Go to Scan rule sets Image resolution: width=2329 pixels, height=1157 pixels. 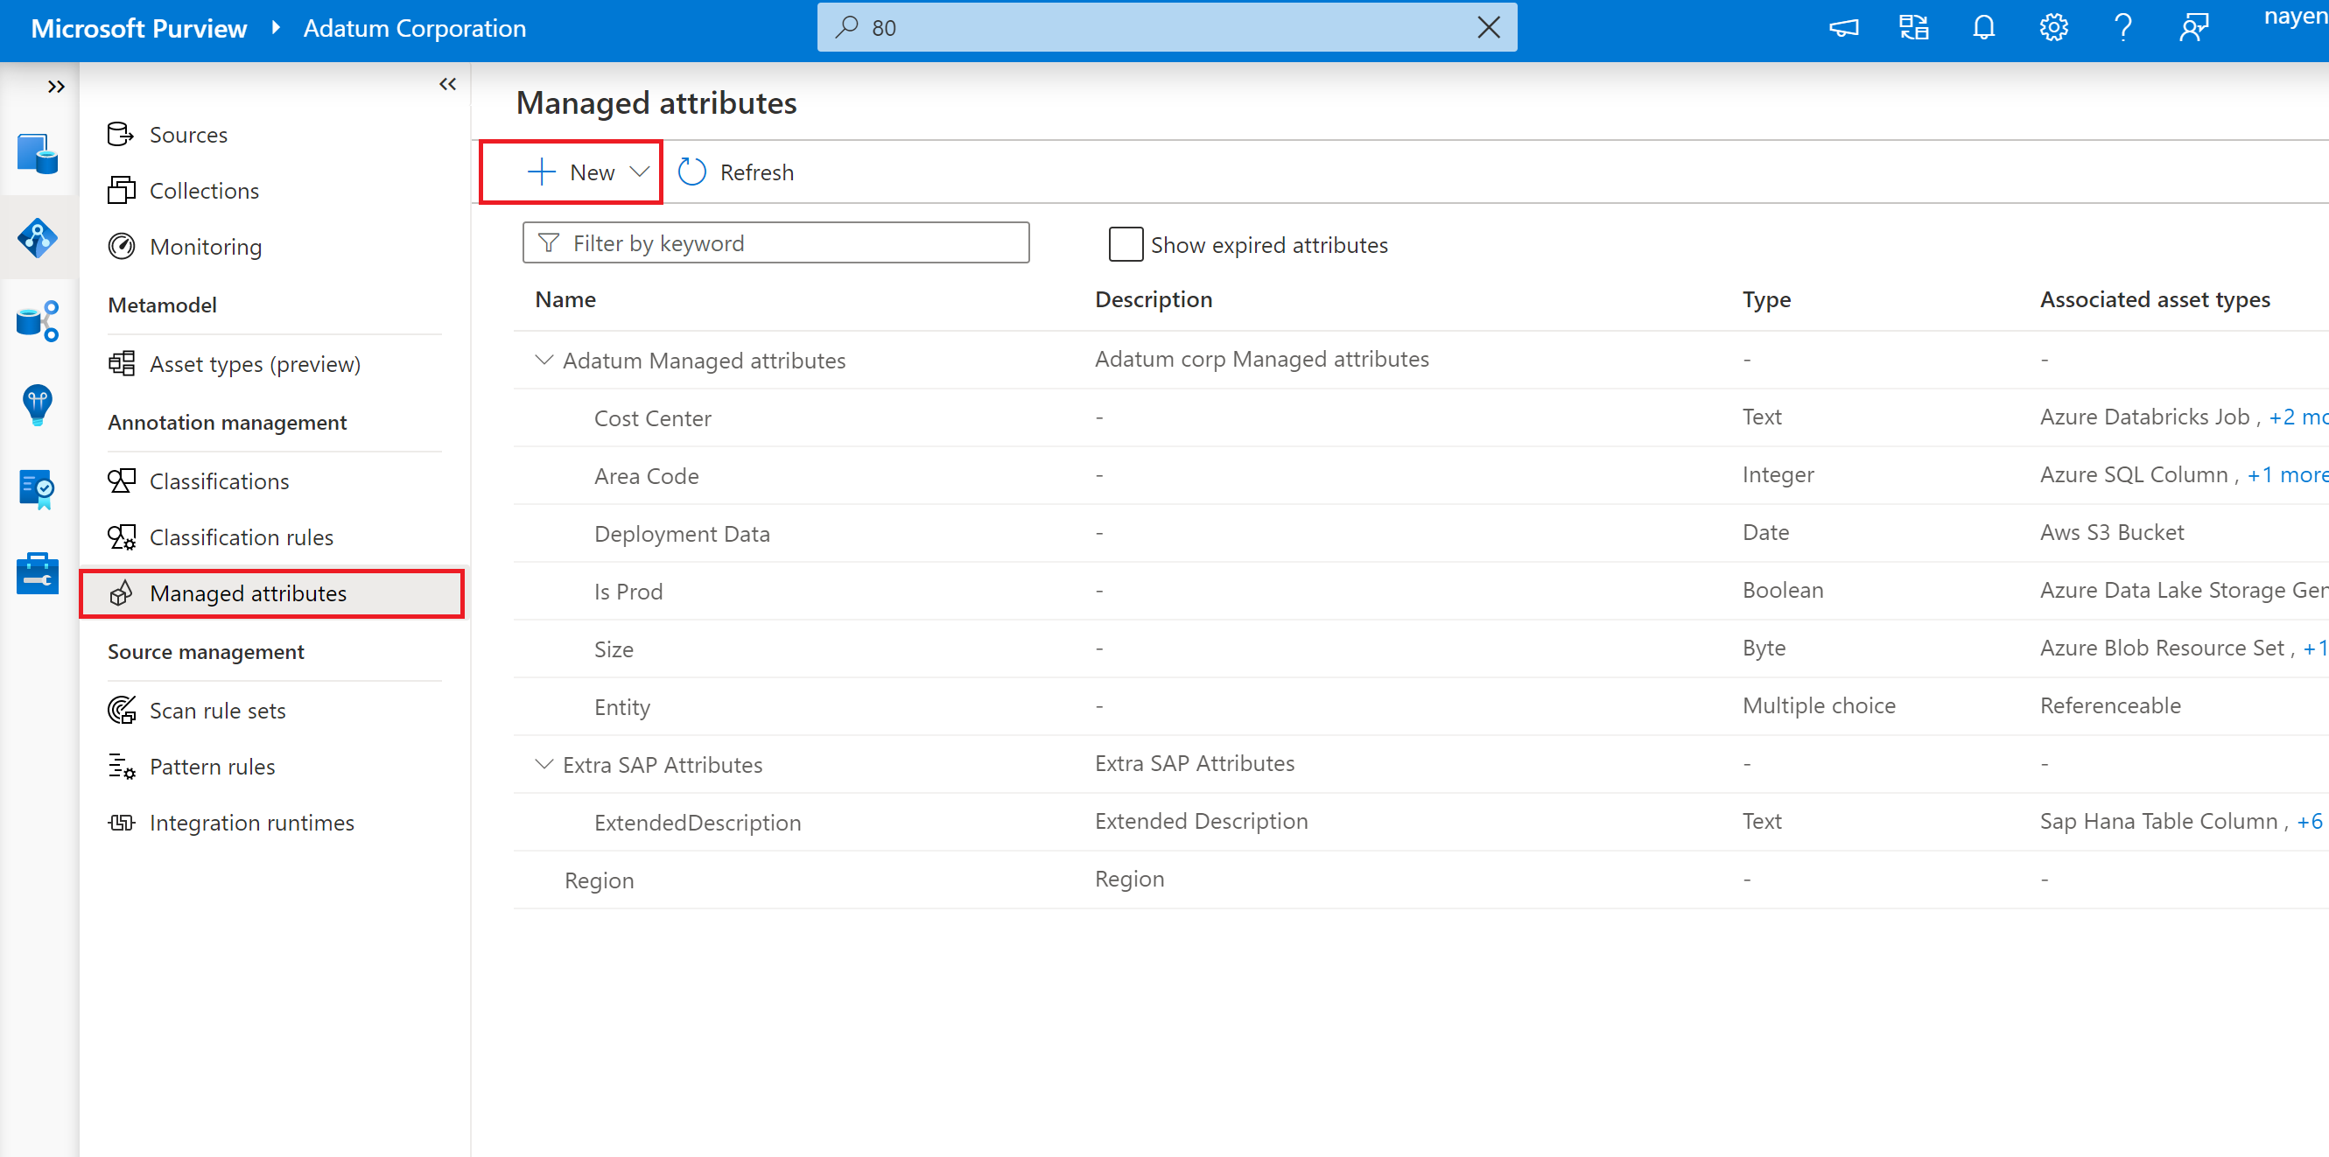coord(217,711)
